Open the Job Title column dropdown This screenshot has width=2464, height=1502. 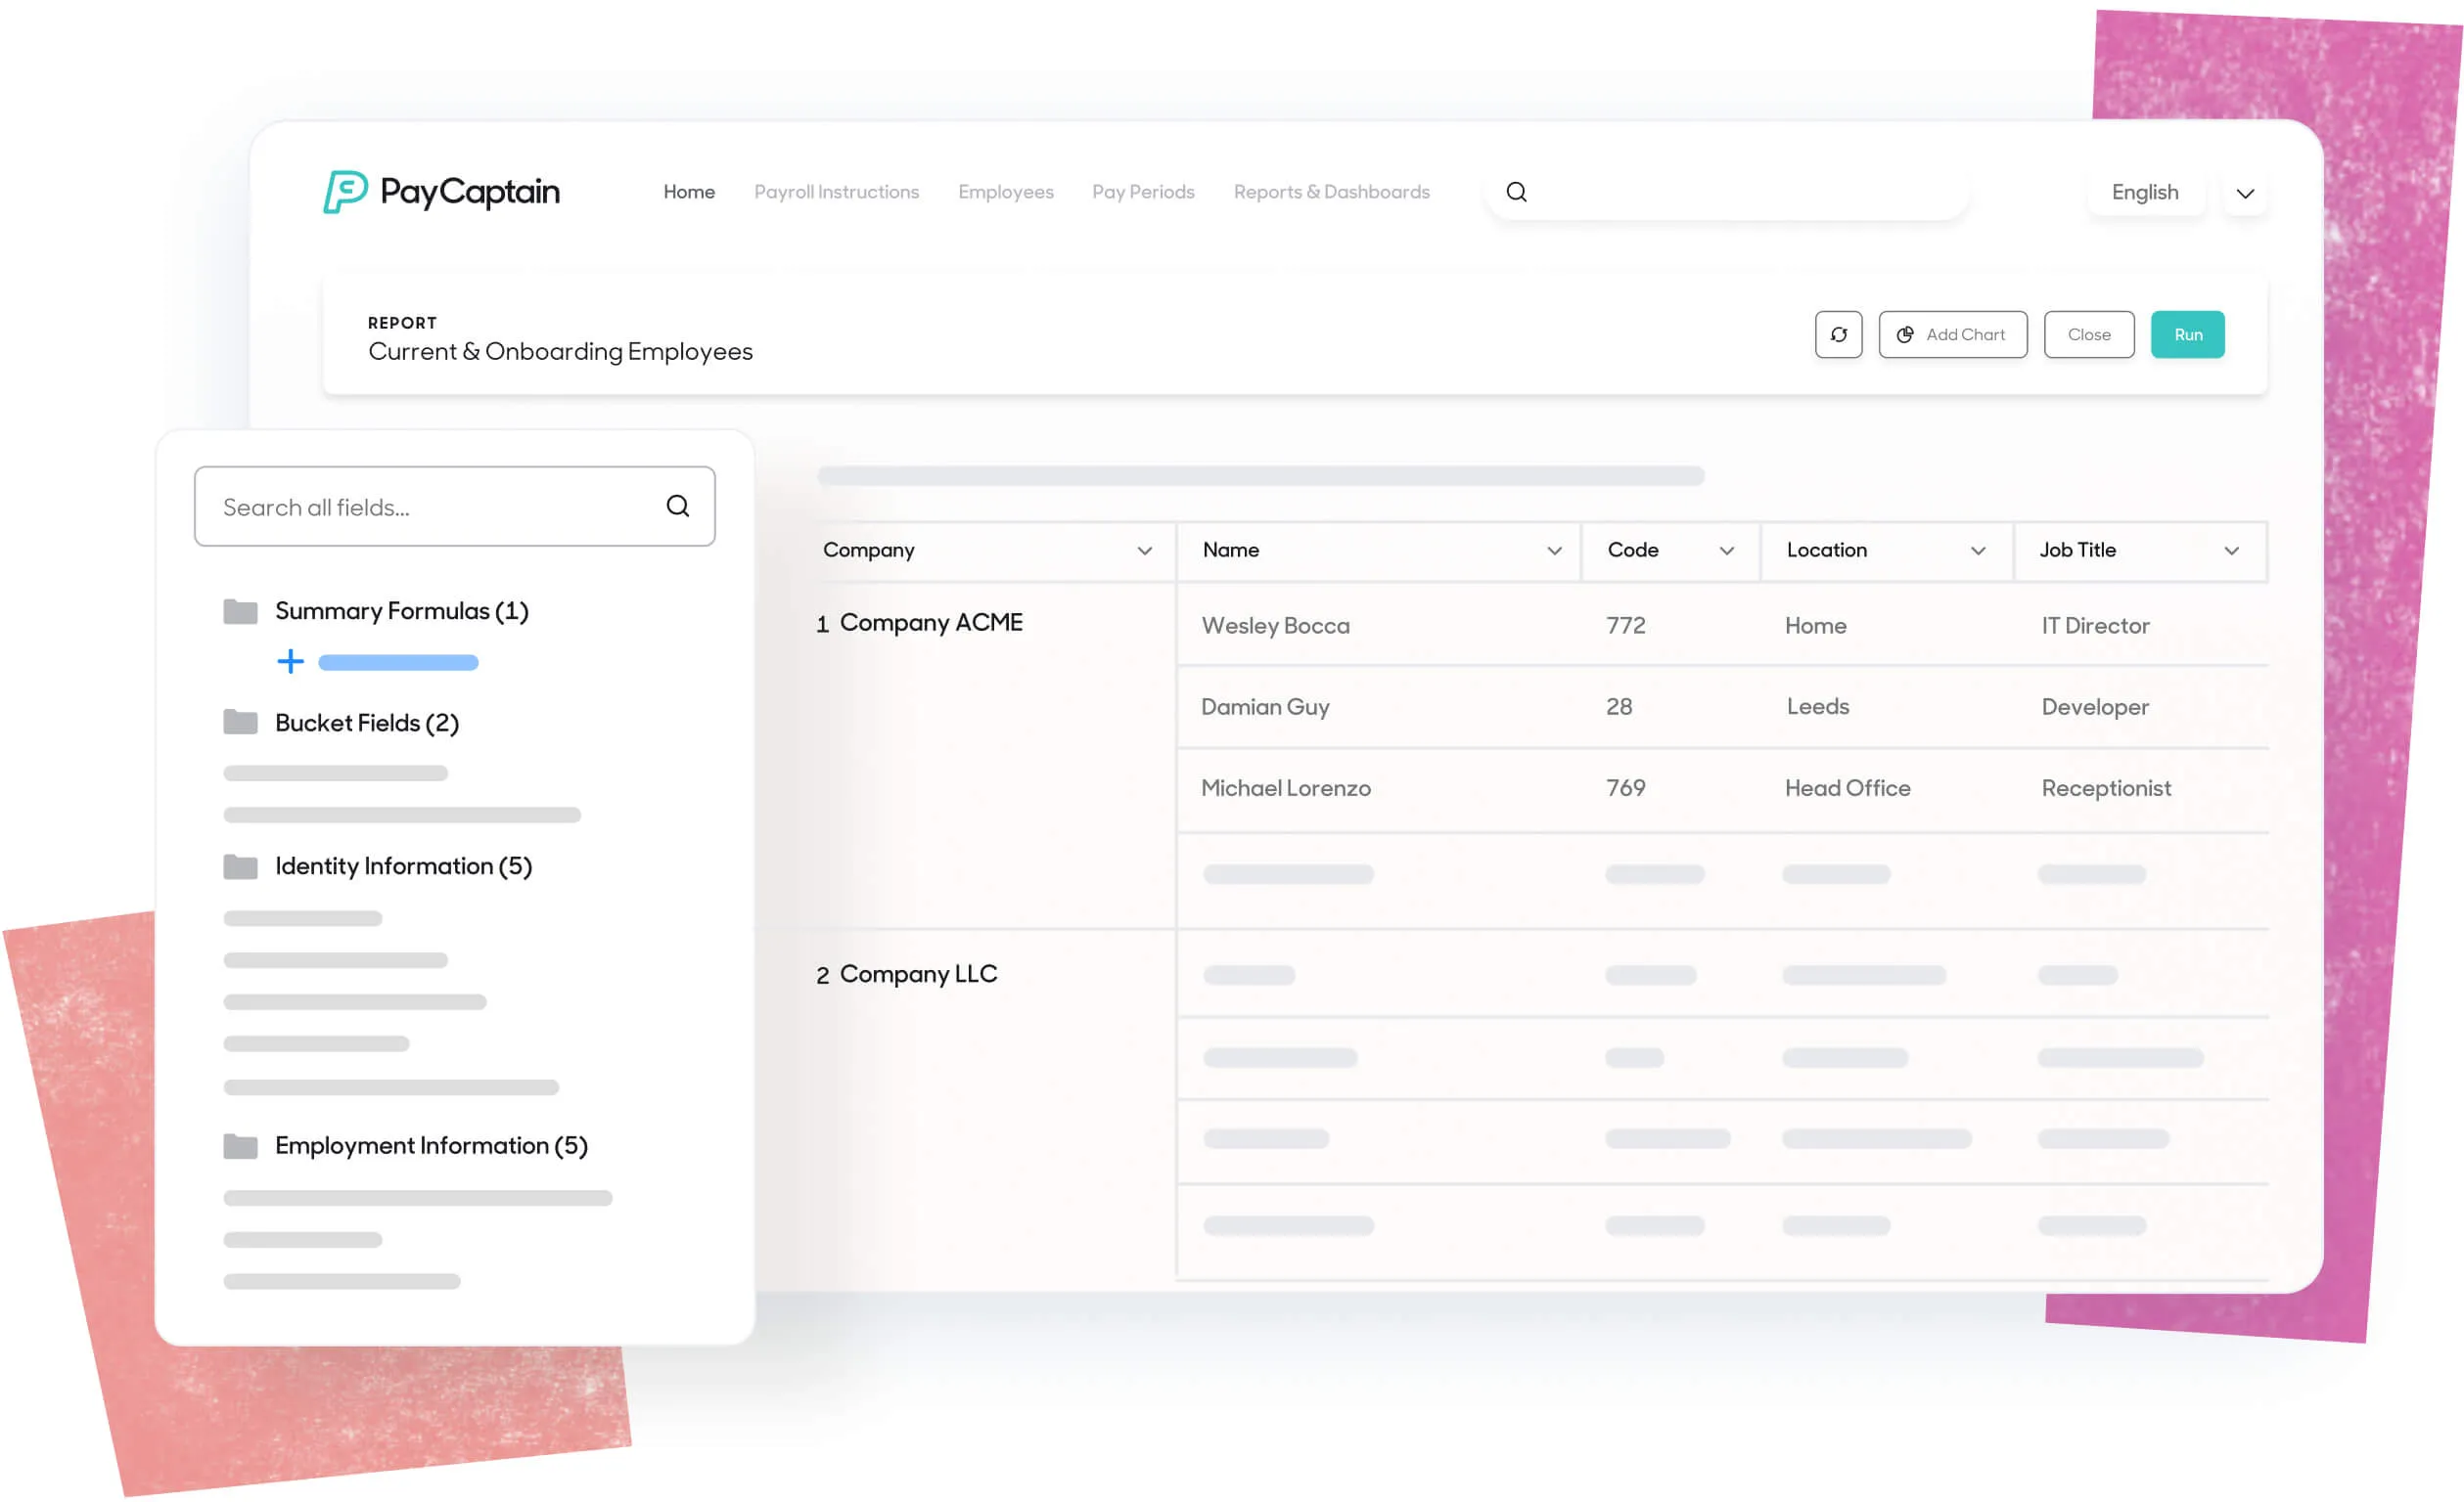coord(2232,551)
